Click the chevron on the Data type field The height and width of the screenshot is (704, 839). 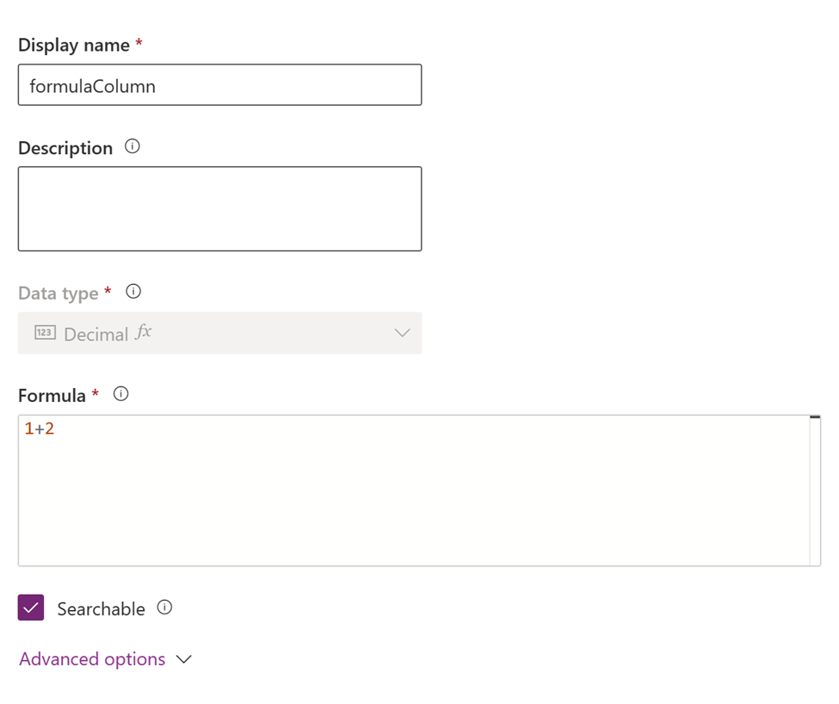[402, 333]
